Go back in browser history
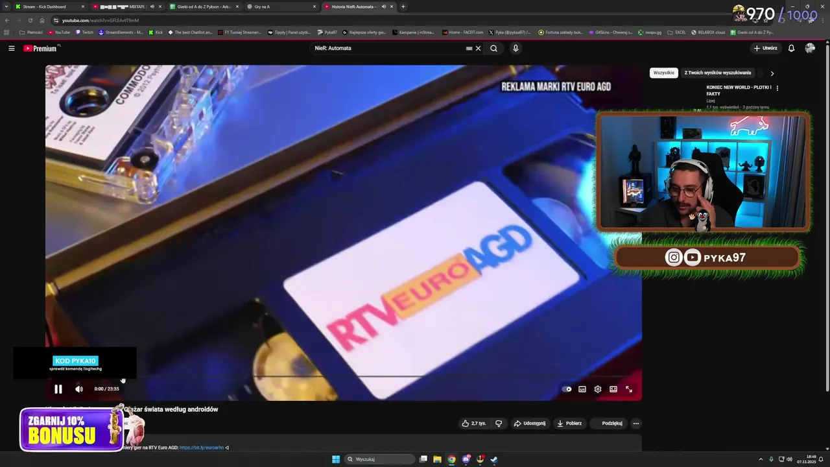This screenshot has width=830, height=467. 7,20
